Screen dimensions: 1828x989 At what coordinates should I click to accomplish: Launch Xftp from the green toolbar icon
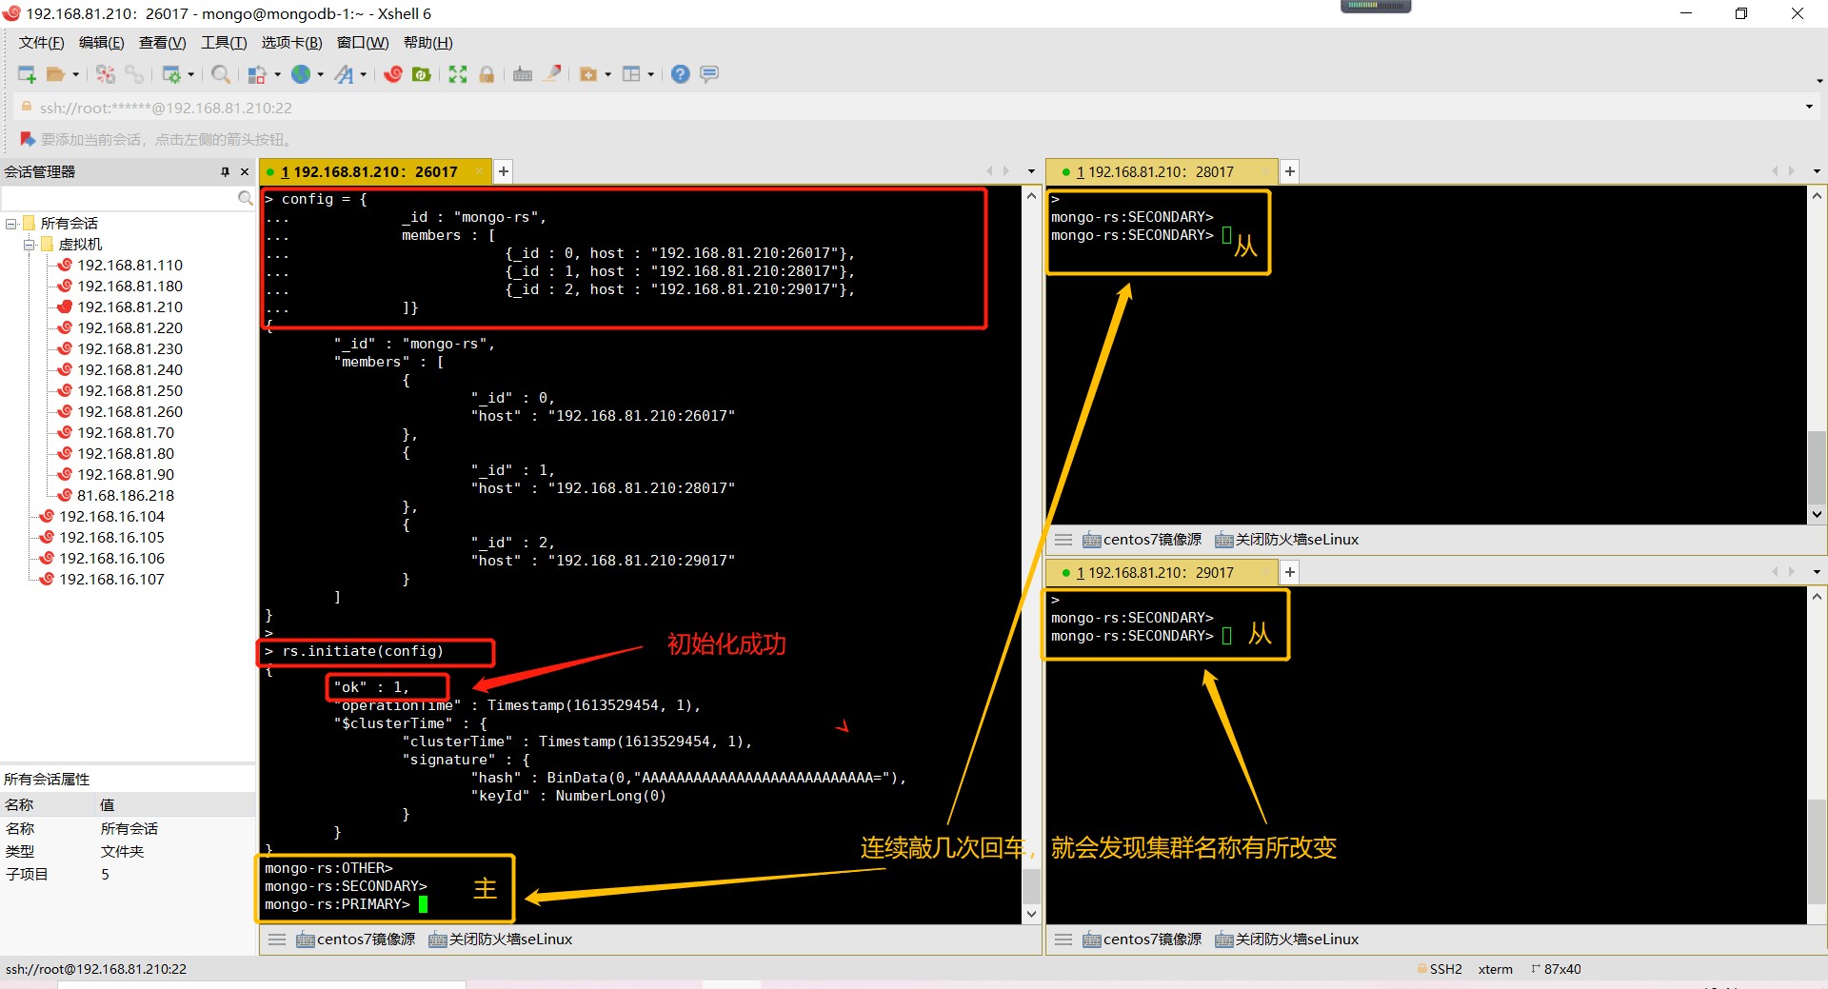[x=421, y=74]
